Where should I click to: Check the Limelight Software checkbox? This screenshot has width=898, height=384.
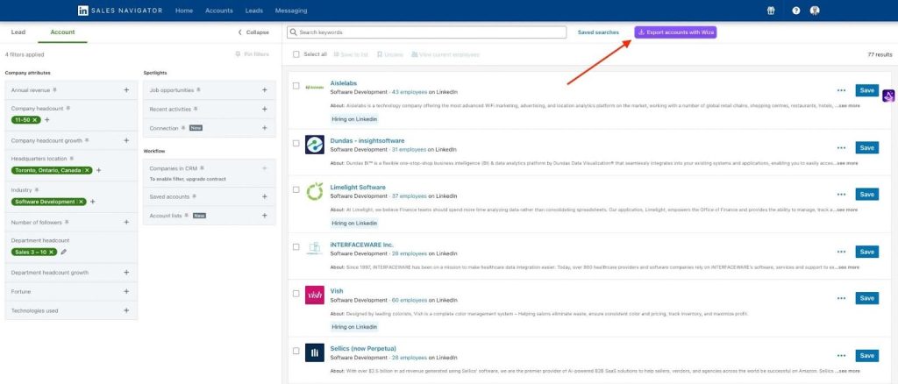coord(296,189)
